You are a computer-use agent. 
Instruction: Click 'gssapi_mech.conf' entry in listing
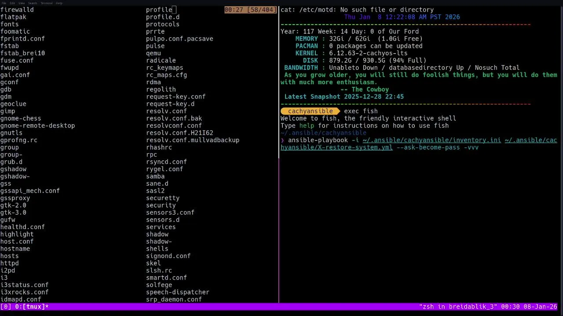click(x=30, y=191)
